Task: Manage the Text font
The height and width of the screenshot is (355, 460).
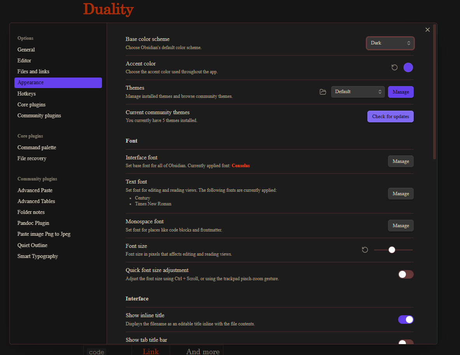Action: coord(401,194)
